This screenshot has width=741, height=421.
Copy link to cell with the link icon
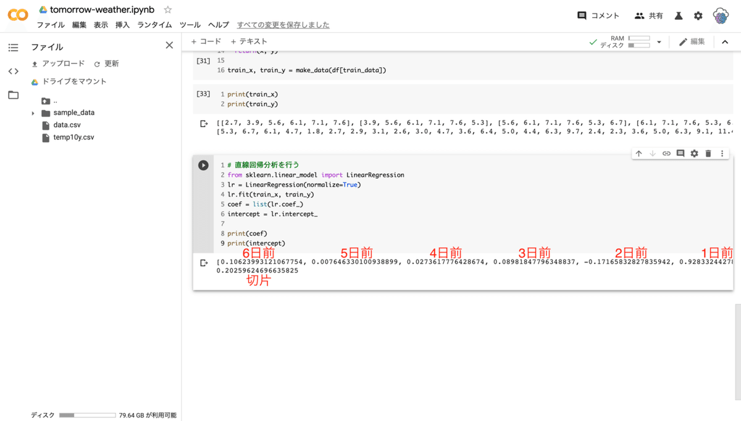pyautogui.click(x=667, y=153)
